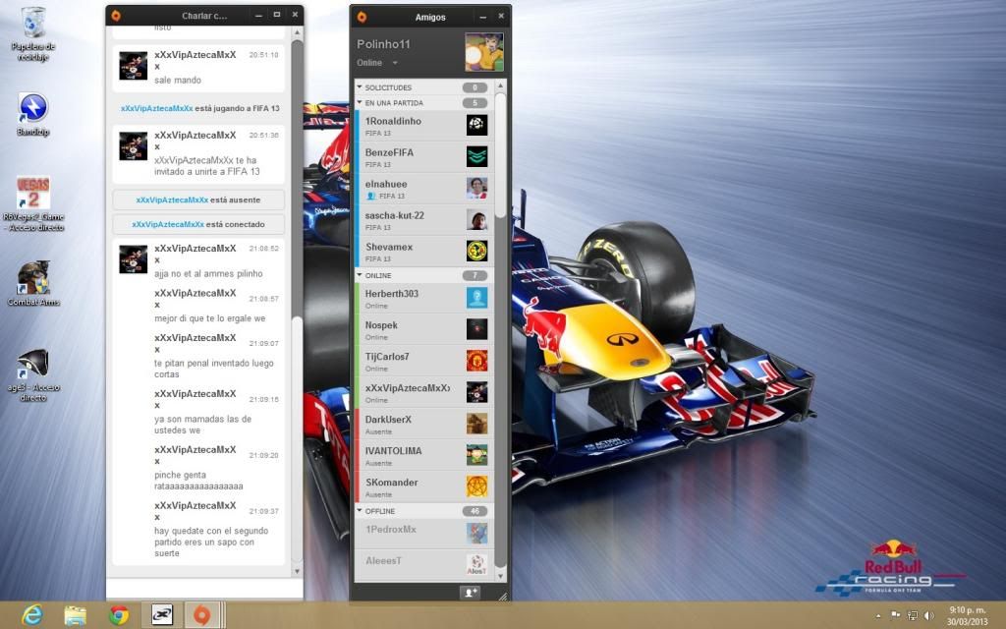Screen dimensions: 1006x629
Task: Select friend TijCarlos7
Action: (424, 362)
